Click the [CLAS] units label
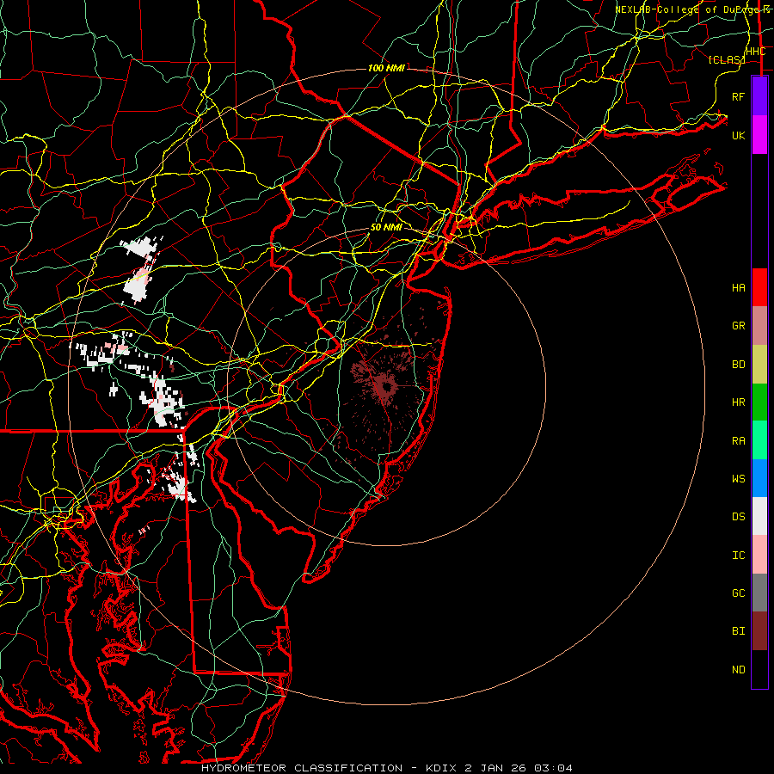Screen dimensions: 774x774 point(726,60)
